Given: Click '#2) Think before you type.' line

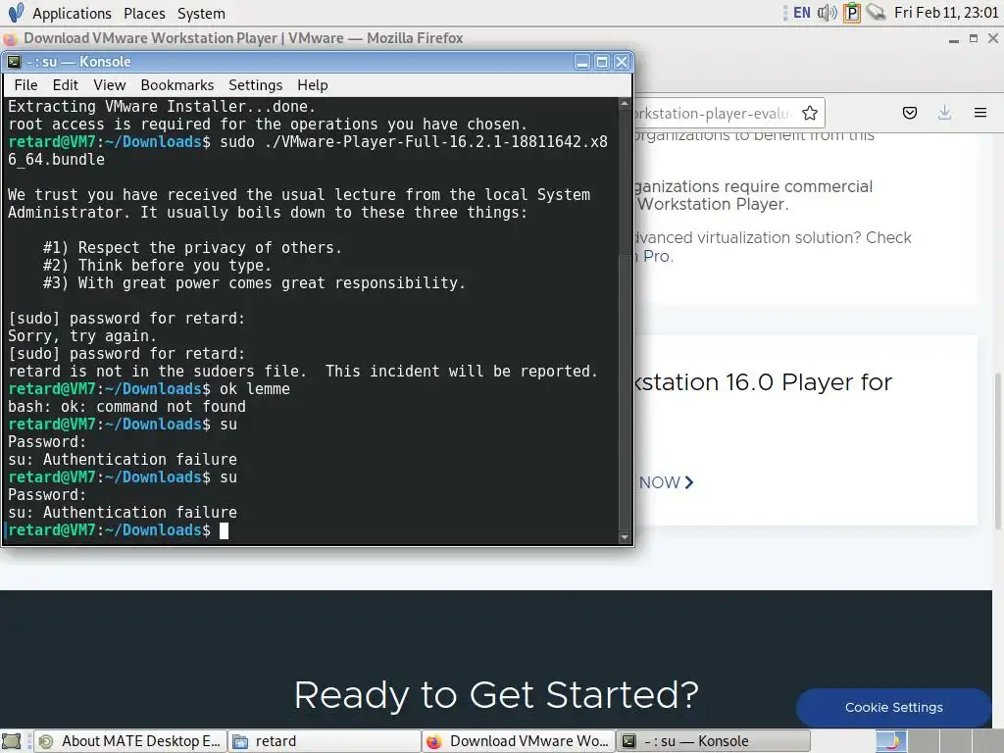Looking at the screenshot, I should [x=157, y=265].
